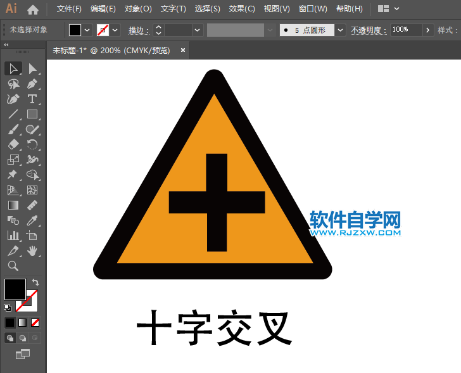Open the variable width profile dropdown

[x=270, y=30]
